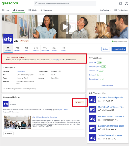Viewport: 129px width, 146px height.
Task: Click the Austin, TX rating badge
Action: click(x=99, y=63)
